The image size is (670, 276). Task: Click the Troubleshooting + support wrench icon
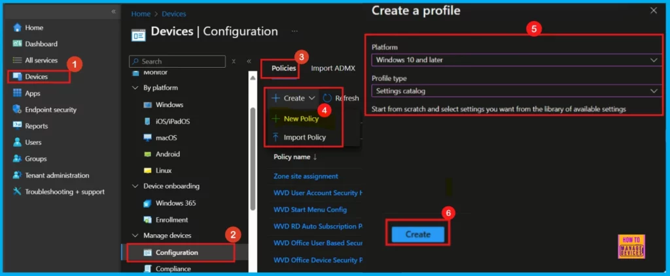[17, 192]
